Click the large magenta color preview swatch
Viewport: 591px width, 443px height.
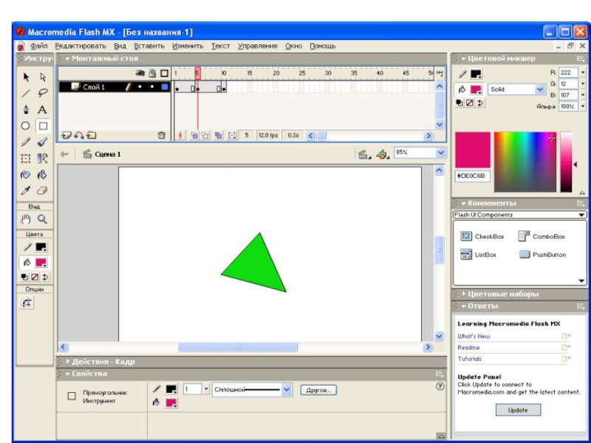tap(472, 151)
